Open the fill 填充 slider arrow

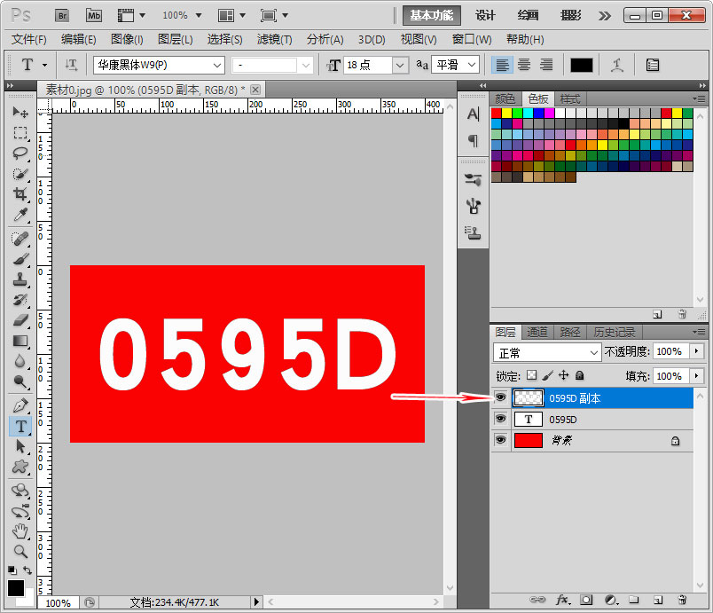(697, 375)
